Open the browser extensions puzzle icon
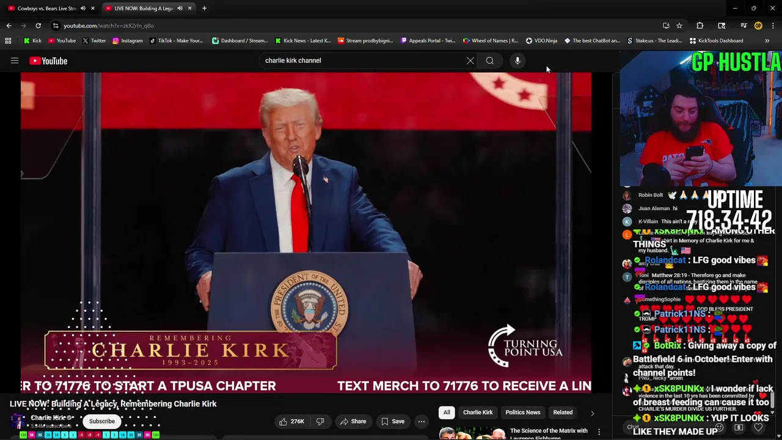 700,26
